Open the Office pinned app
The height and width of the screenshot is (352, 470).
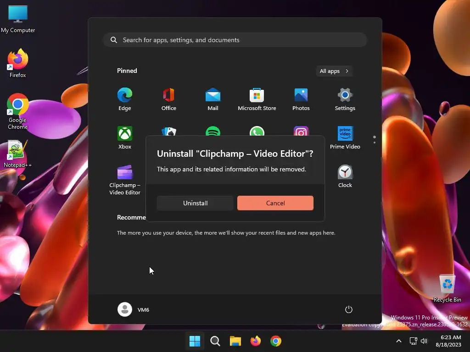[169, 99]
